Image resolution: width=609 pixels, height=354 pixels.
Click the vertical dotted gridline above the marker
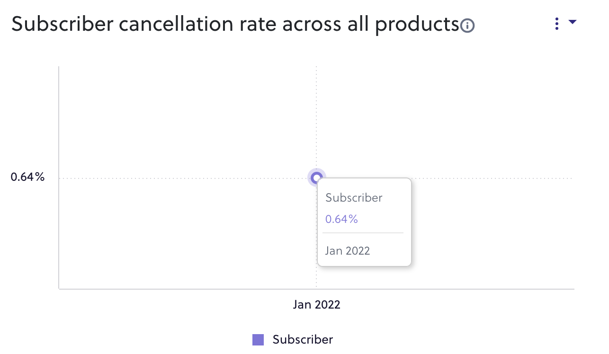[316, 118]
